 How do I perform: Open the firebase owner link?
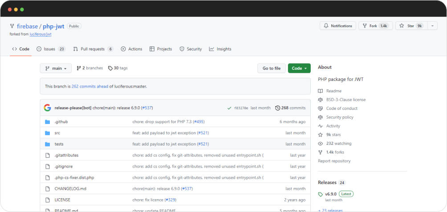[27, 26]
